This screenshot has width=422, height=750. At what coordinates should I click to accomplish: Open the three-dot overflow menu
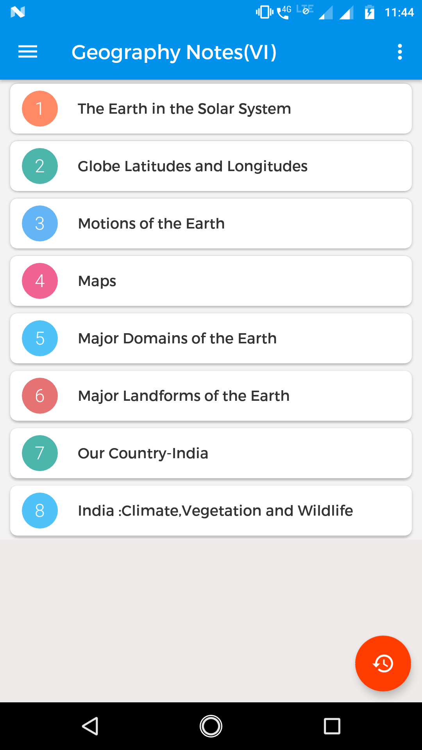(x=399, y=52)
